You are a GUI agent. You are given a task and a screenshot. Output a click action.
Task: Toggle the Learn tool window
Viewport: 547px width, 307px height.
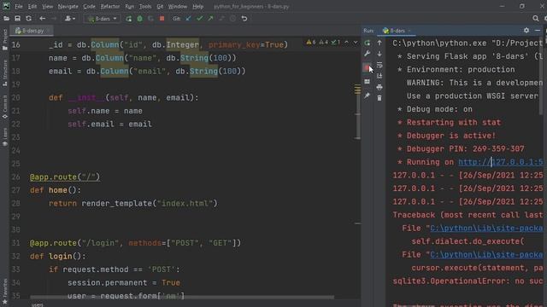pos(4,136)
